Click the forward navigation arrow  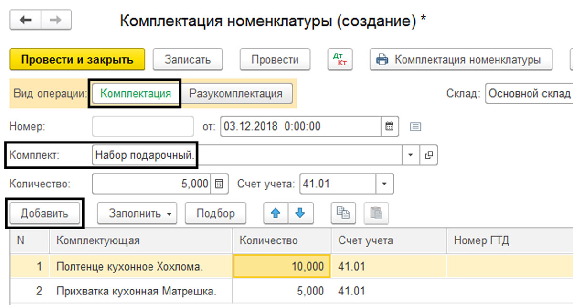point(56,20)
